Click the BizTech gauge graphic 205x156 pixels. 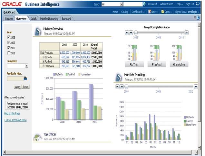click(134, 53)
